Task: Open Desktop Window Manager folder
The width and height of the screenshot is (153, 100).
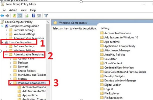Action: pyautogui.click(x=120, y=80)
